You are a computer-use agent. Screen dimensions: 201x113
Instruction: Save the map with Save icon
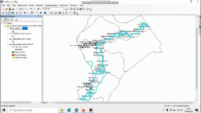click(x=10, y=9)
